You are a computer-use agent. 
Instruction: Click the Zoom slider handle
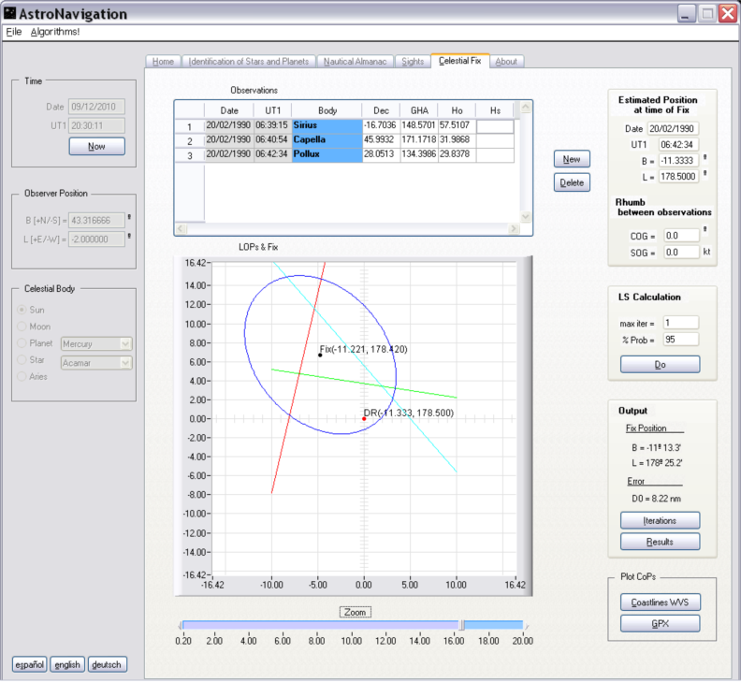coord(460,625)
